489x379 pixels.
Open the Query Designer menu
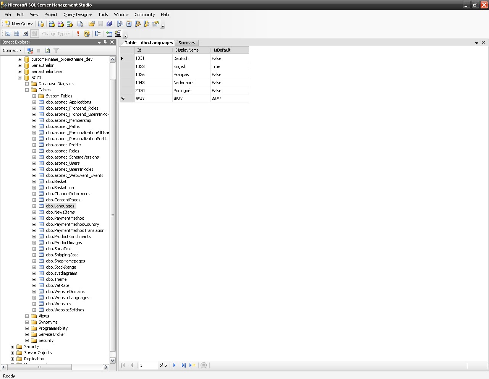coord(78,15)
